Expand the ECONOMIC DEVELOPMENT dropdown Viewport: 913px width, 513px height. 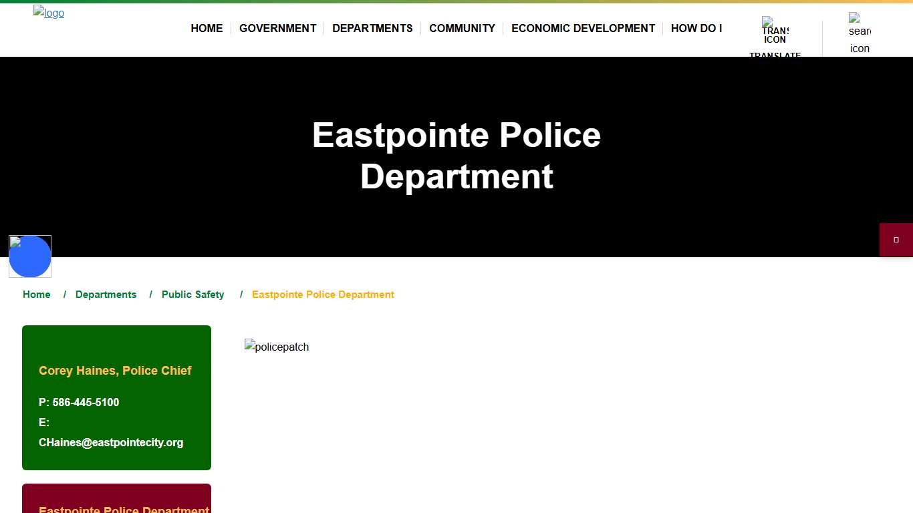pyautogui.click(x=583, y=28)
